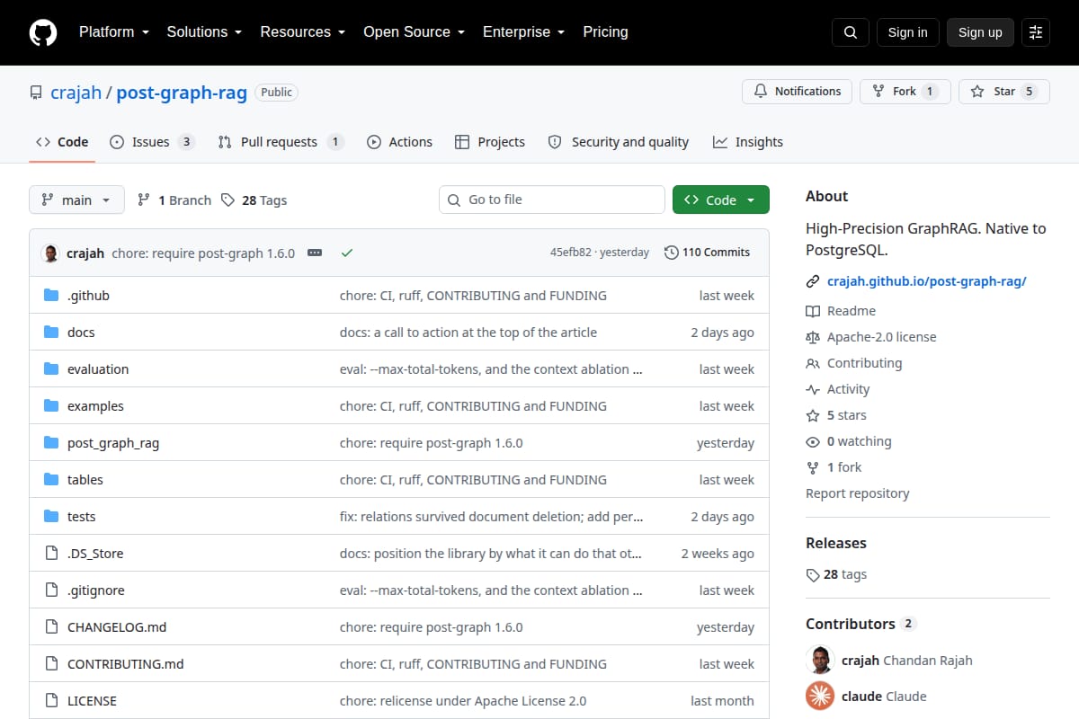Click the link icon beside website URL
1079x719 pixels.
(x=813, y=281)
